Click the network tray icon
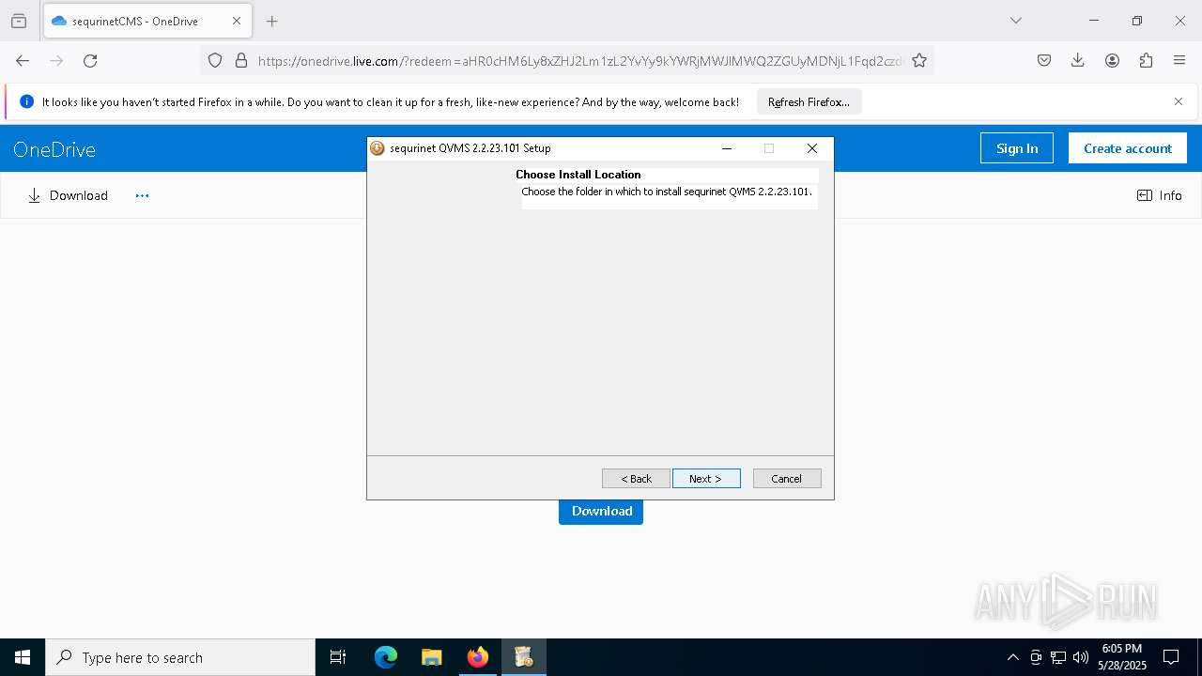Image resolution: width=1202 pixels, height=676 pixels. [1058, 657]
